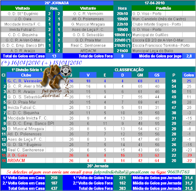Image resolution: width=196 pixels, height=191 pixels.
Task: Click the "GM" goals scored column header
Action: (140, 75)
